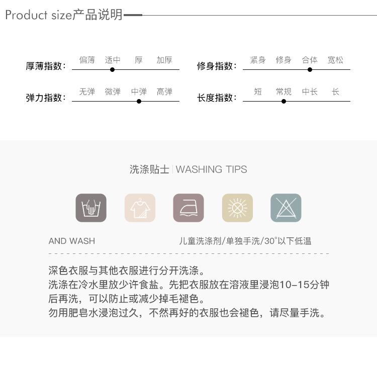
Task: Select the 紧身 fit label
Action: pyautogui.click(x=258, y=60)
